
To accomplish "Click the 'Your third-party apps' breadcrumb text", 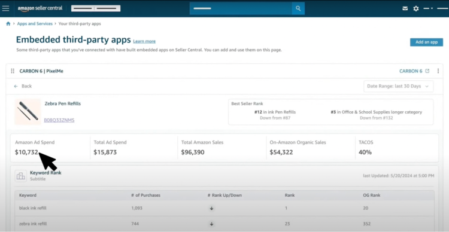I will 80,24.
